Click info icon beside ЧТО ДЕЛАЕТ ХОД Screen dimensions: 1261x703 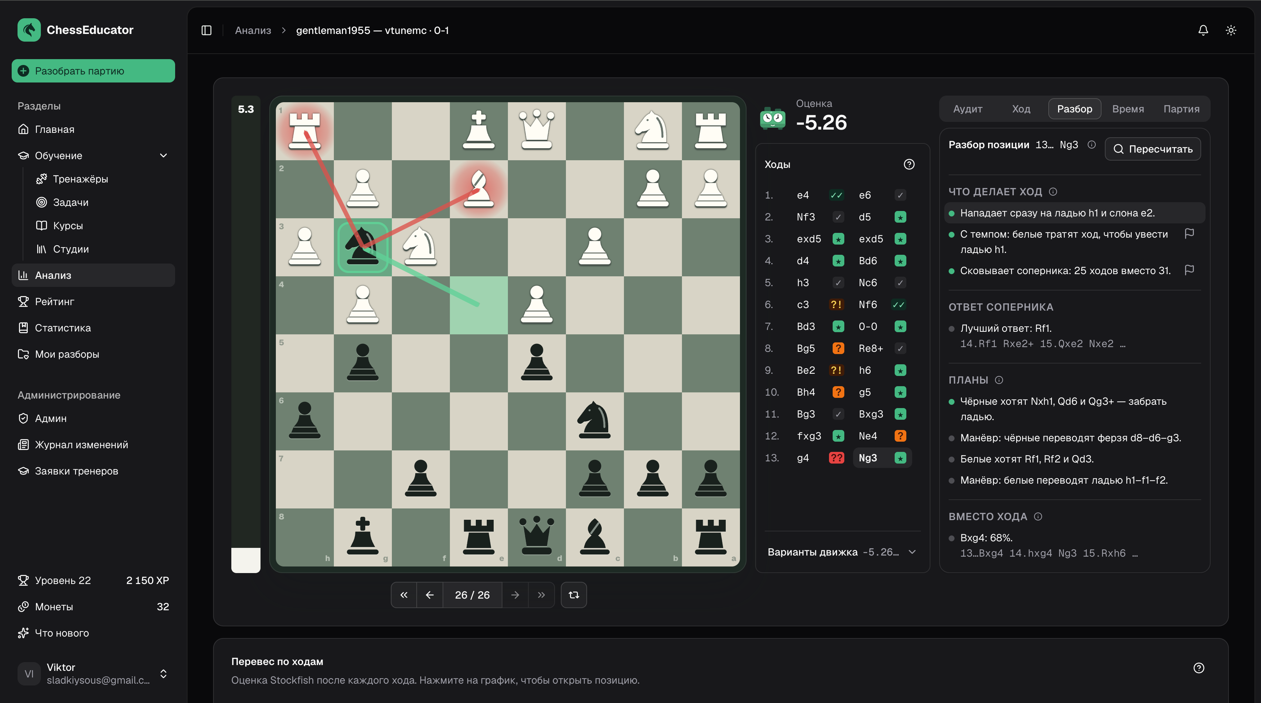tap(1053, 192)
